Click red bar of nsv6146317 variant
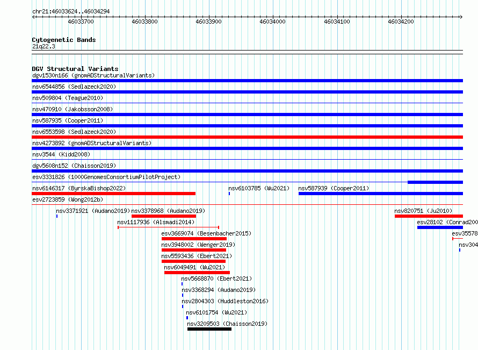The image size is (478, 350). 113,194
